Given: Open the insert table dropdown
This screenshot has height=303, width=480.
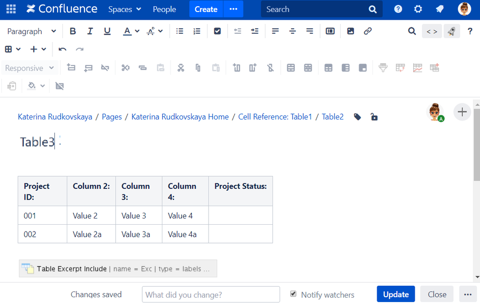Looking at the screenshot, I should coord(12,49).
